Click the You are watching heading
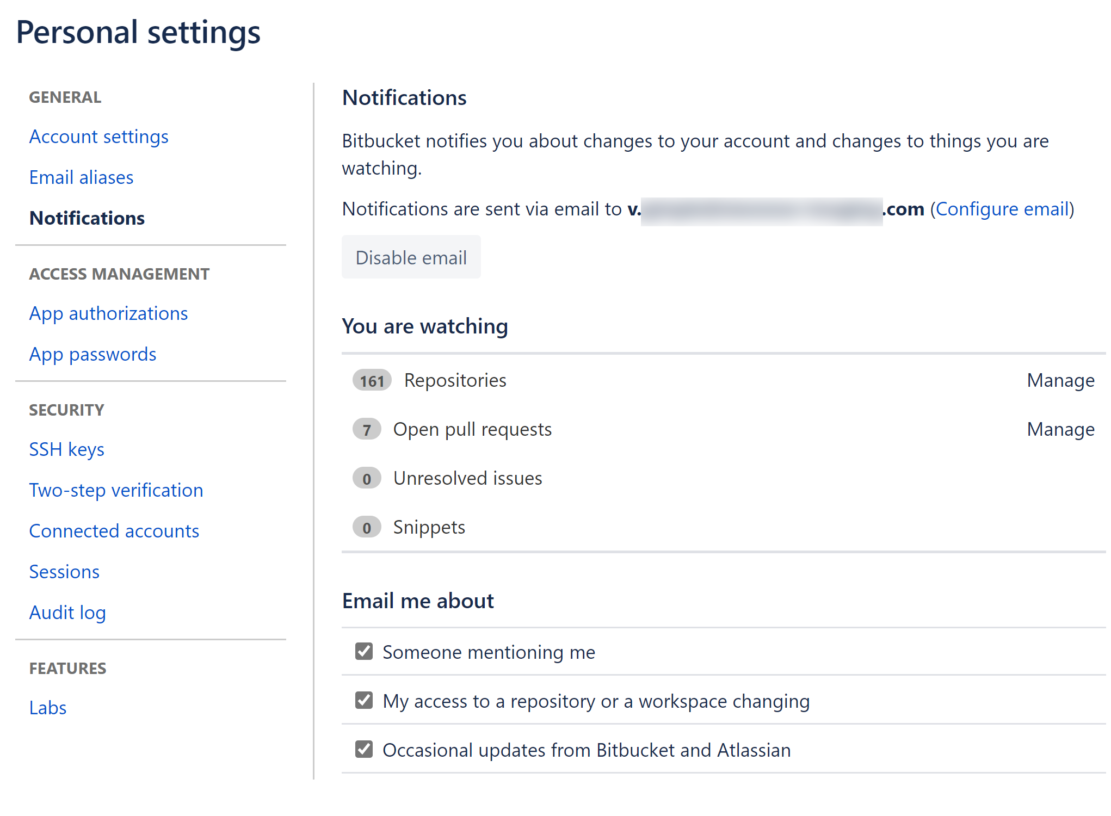 coord(425,326)
